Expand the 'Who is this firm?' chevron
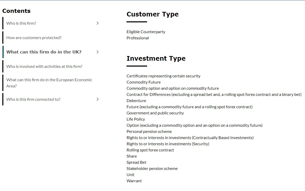The width and height of the screenshot is (305, 191). click(97, 23)
